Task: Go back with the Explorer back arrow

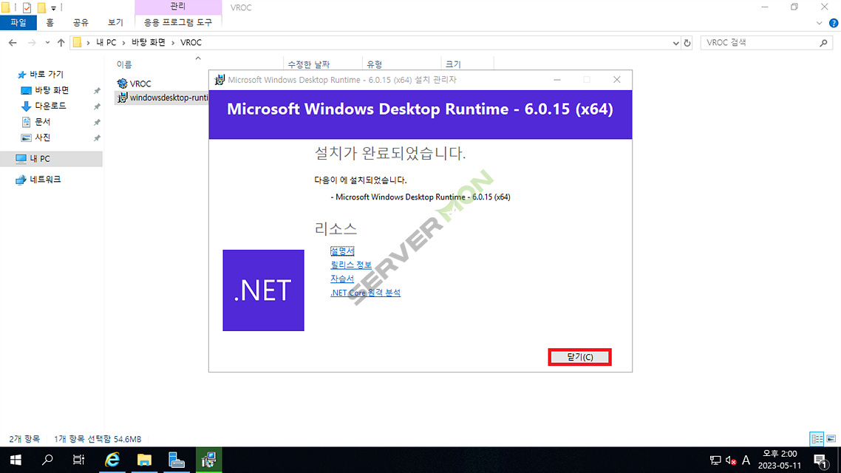Action: 13,43
